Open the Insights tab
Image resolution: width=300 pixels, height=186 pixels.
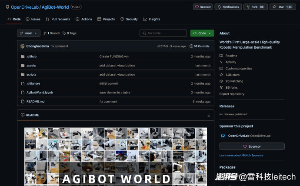[151, 19]
